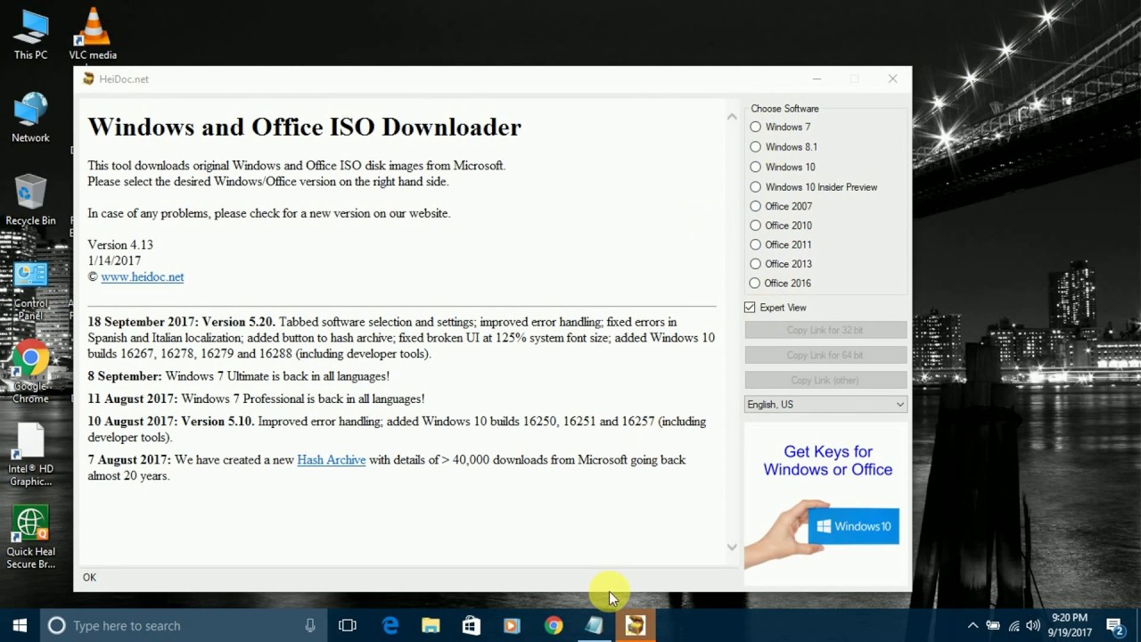The height and width of the screenshot is (642, 1141).
Task: Open the Recycle Bin desktop icon
Action: [30, 200]
